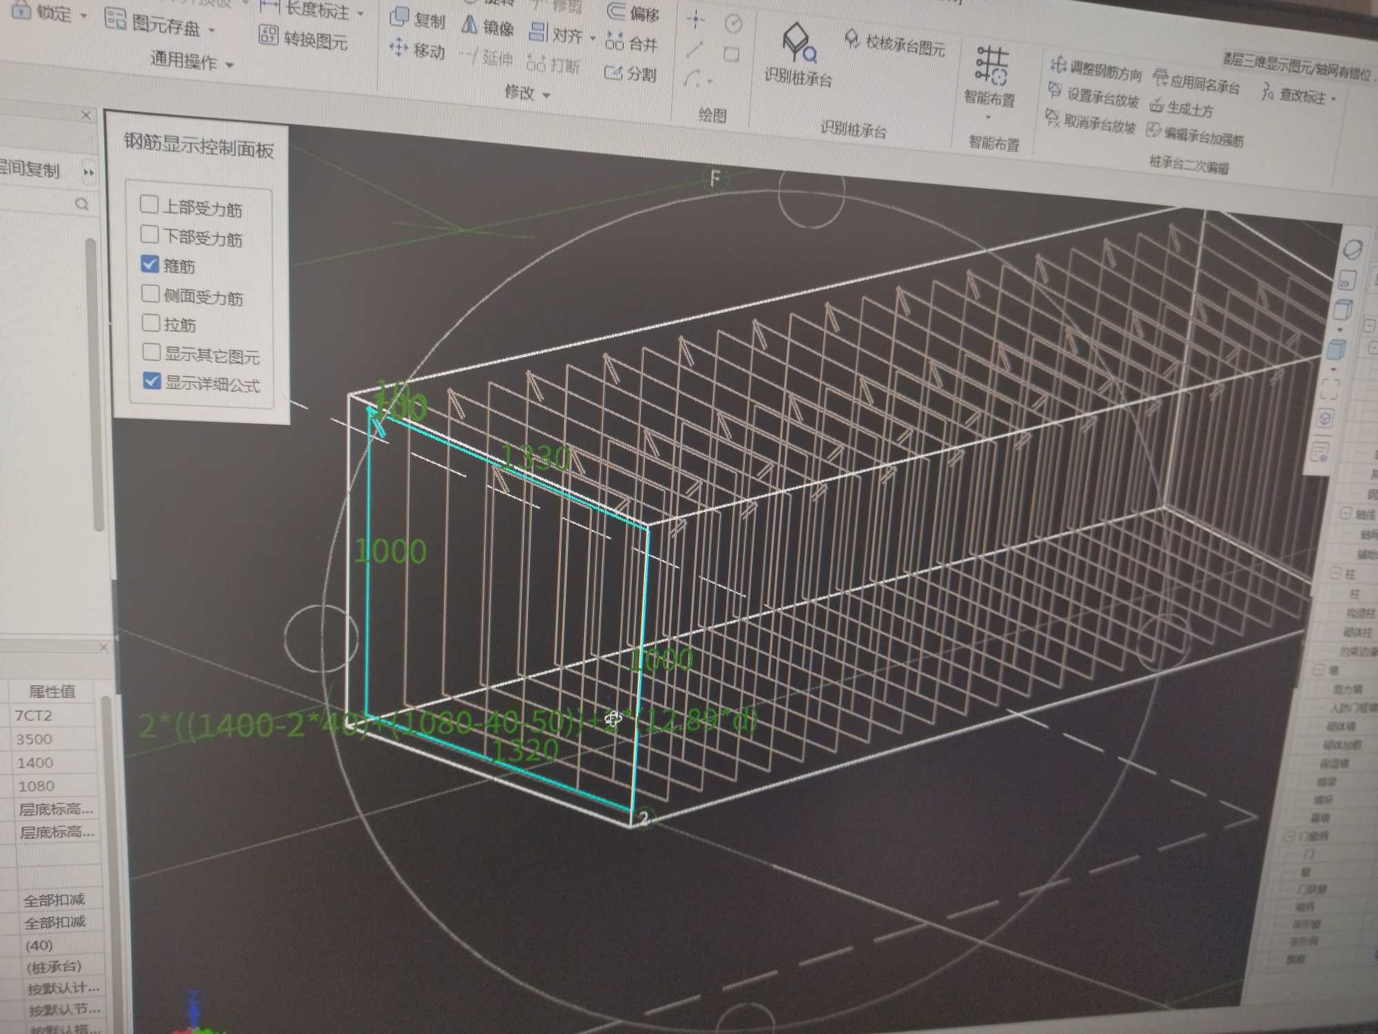Image resolution: width=1378 pixels, height=1034 pixels.
Task: Click 设置承台放坡
Action: [1093, 95]
